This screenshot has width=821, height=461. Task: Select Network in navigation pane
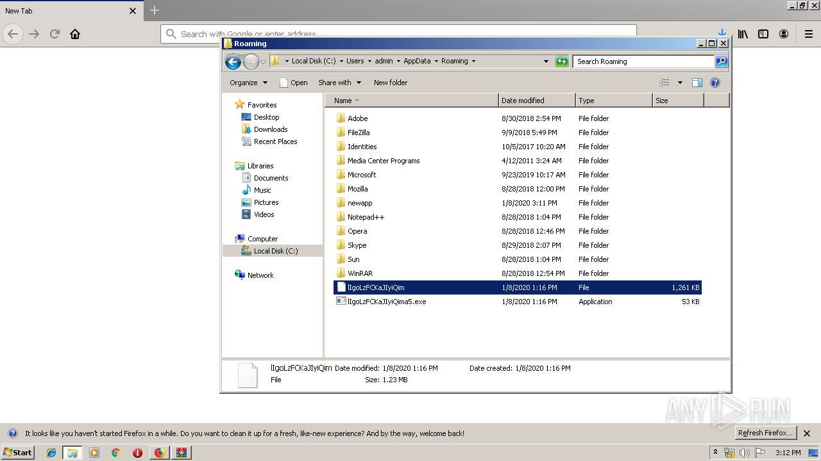260,275
